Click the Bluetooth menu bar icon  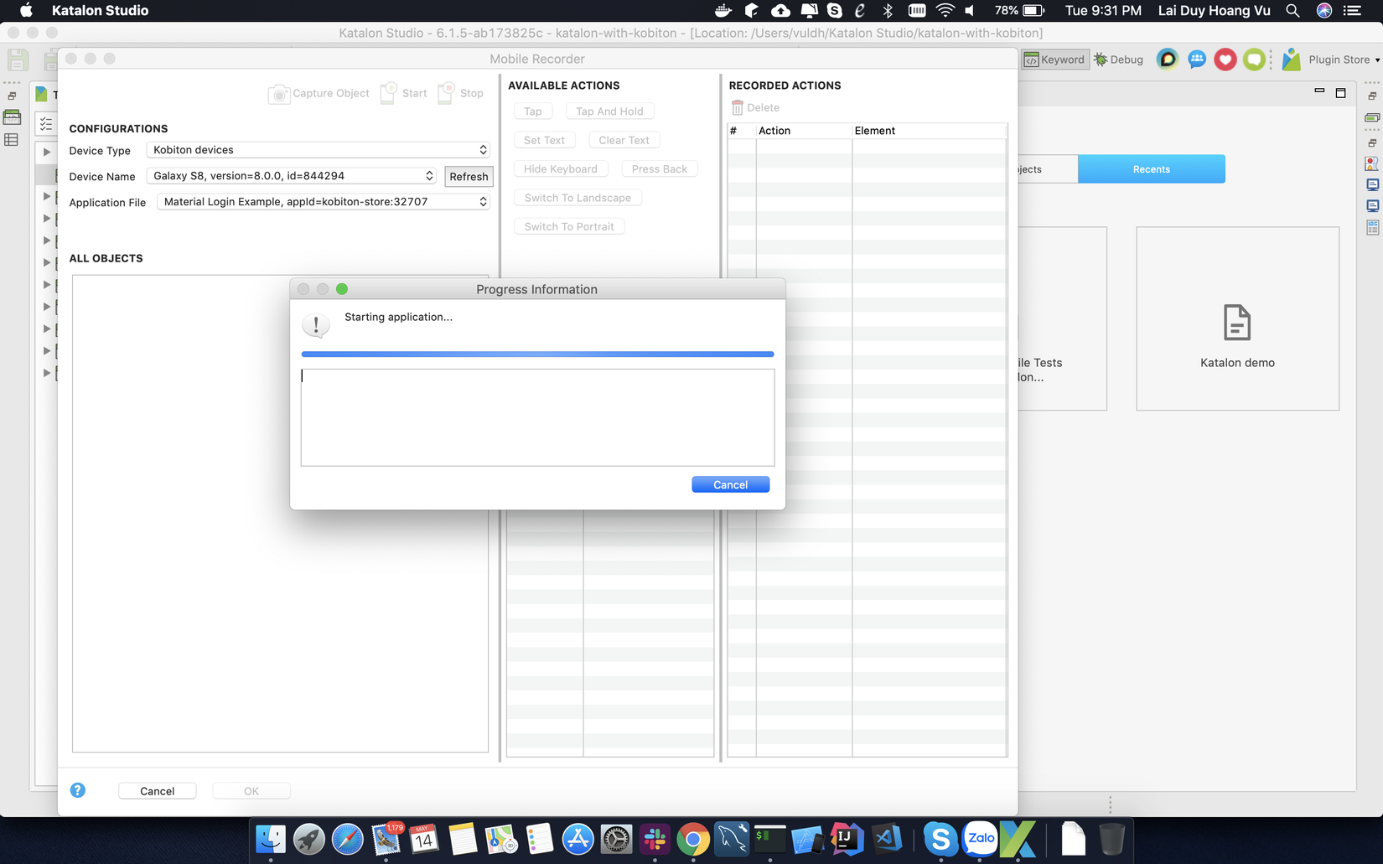(888, 10)
